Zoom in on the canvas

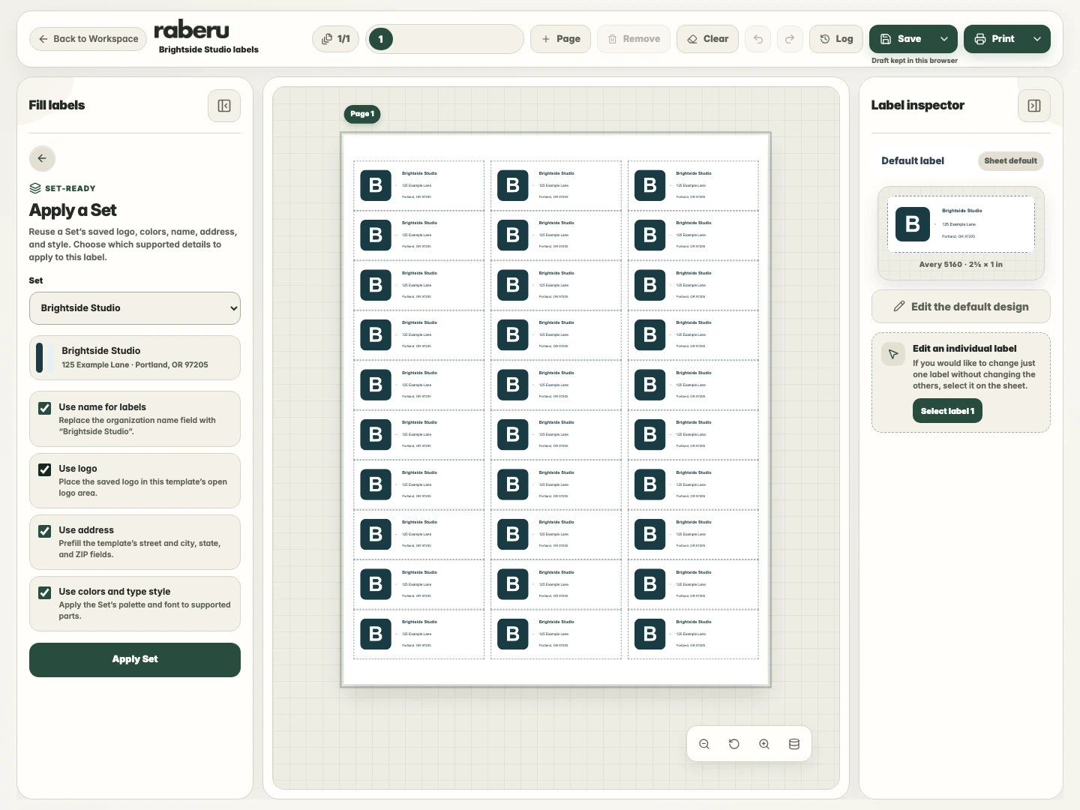coord(764,744)
